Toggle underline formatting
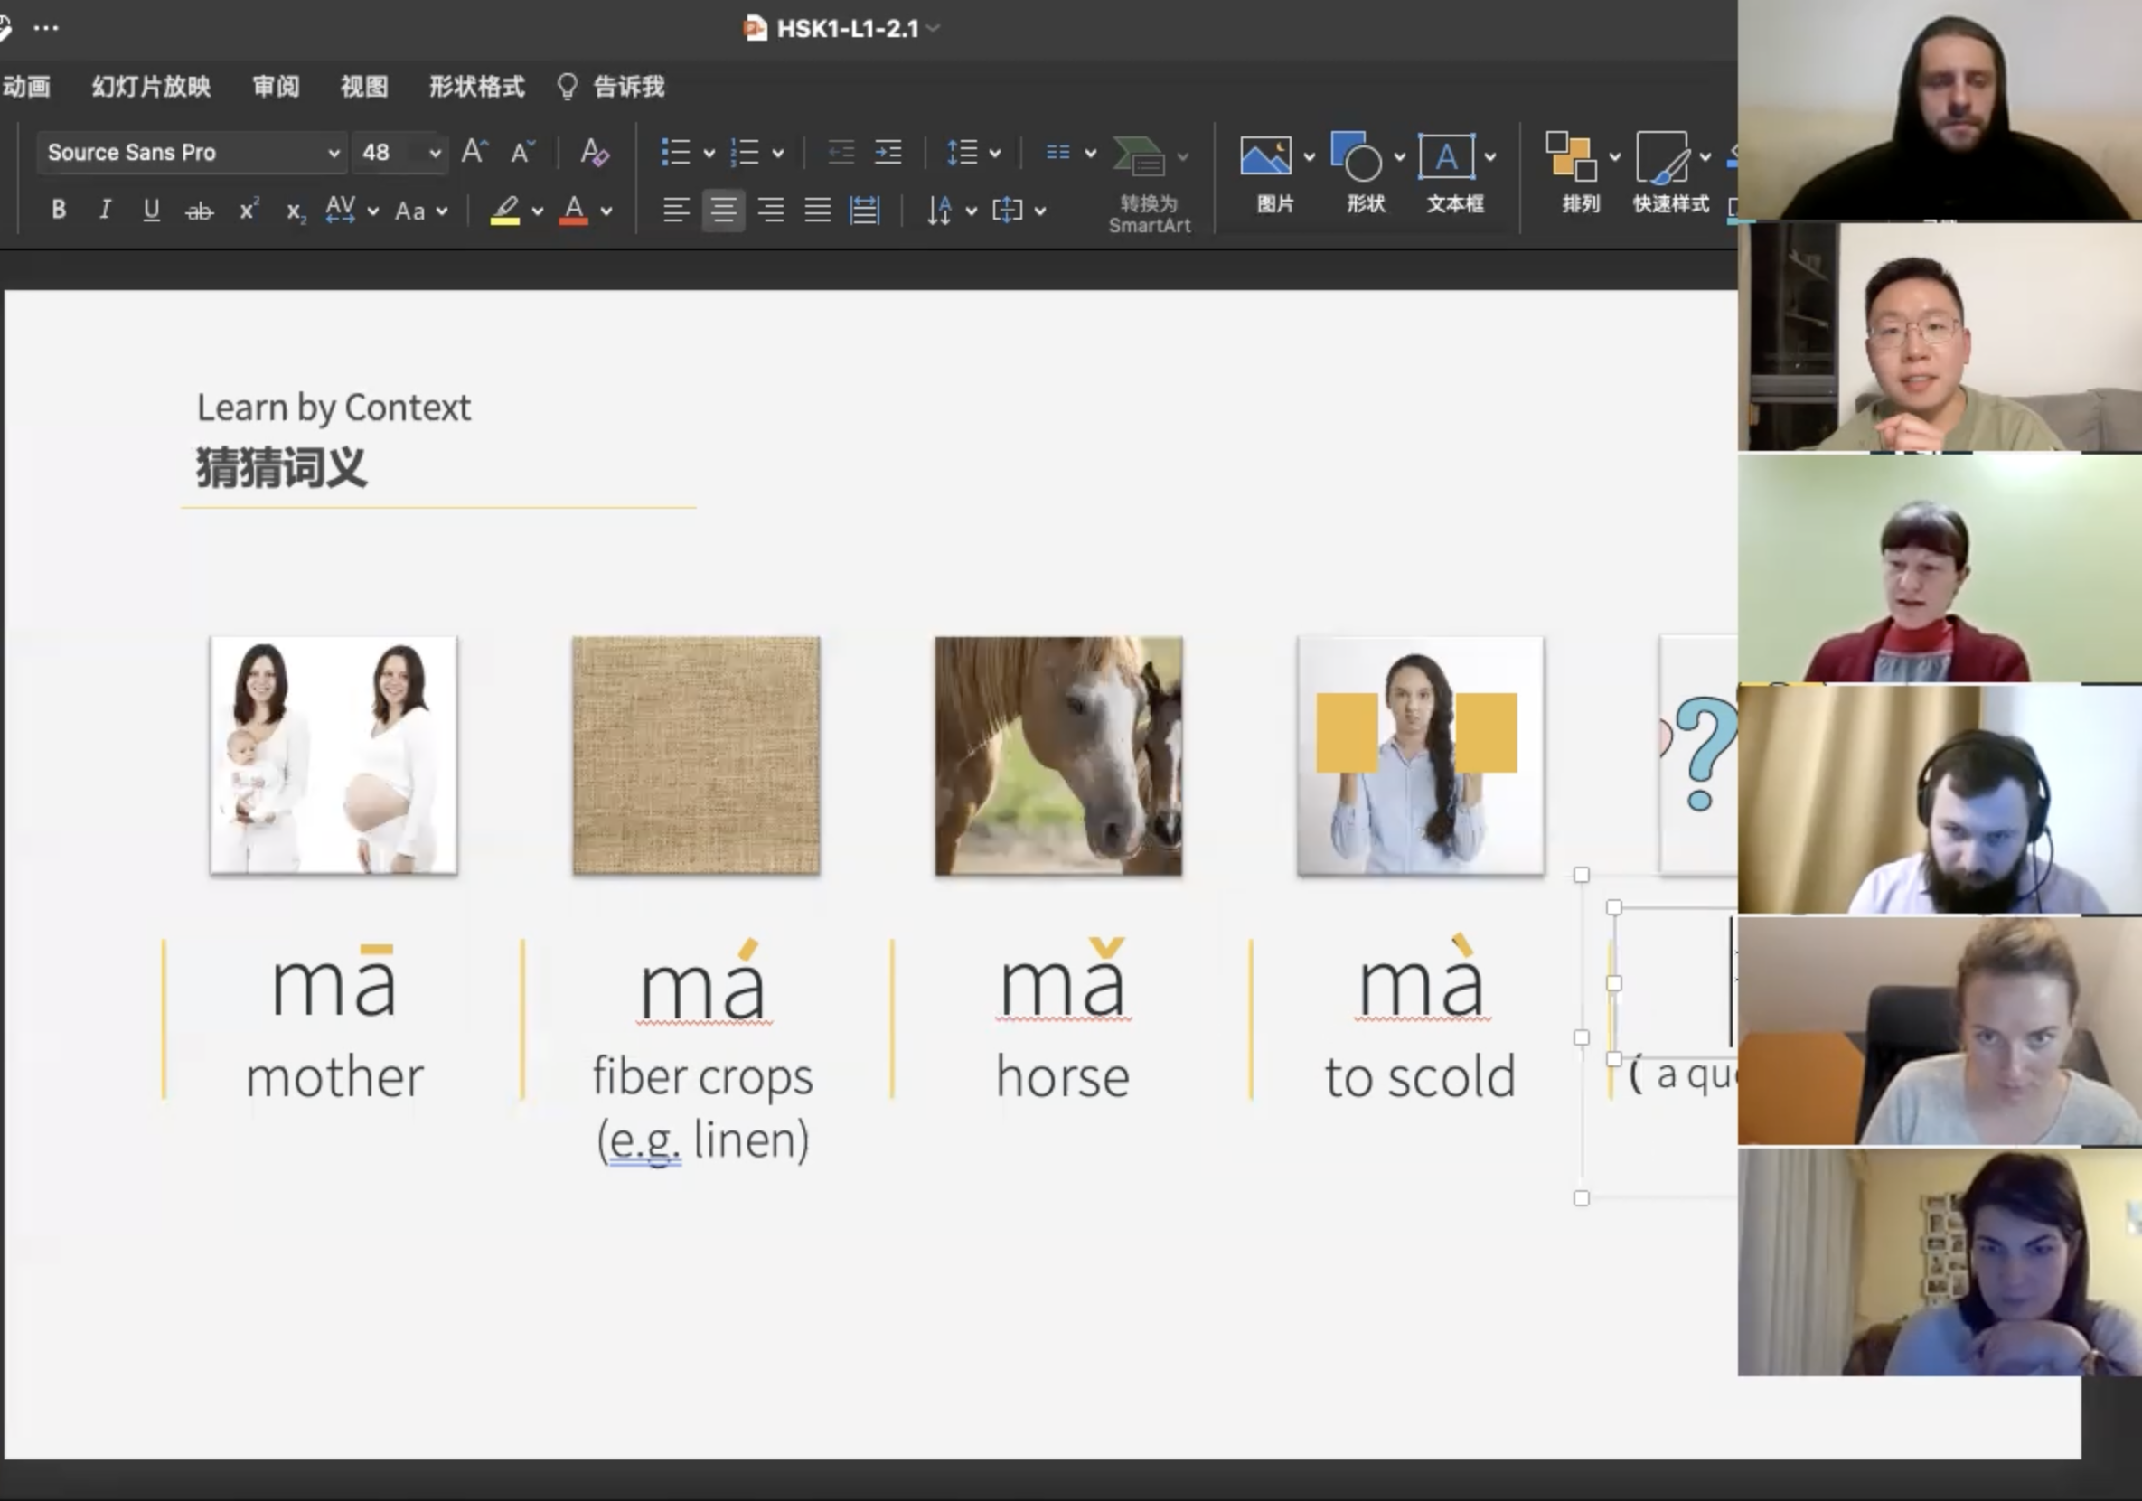The height and width of the screenshot is (1501, 2142). (x=151, y=210)
